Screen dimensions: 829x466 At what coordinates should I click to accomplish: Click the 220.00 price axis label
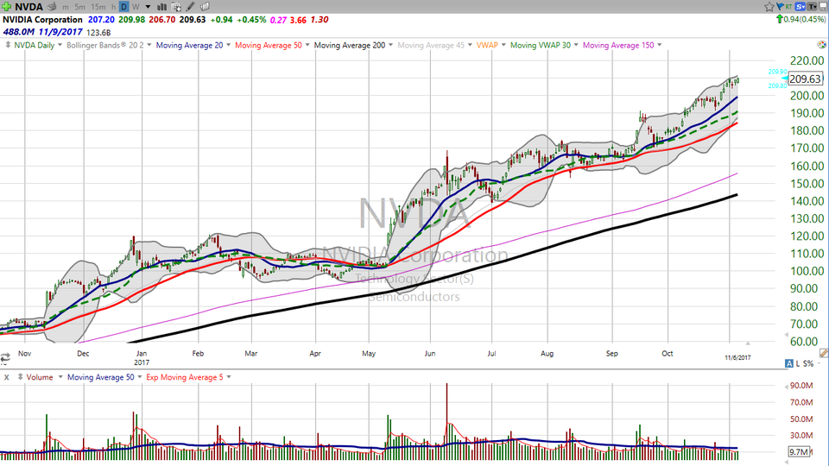click(807, 60)
